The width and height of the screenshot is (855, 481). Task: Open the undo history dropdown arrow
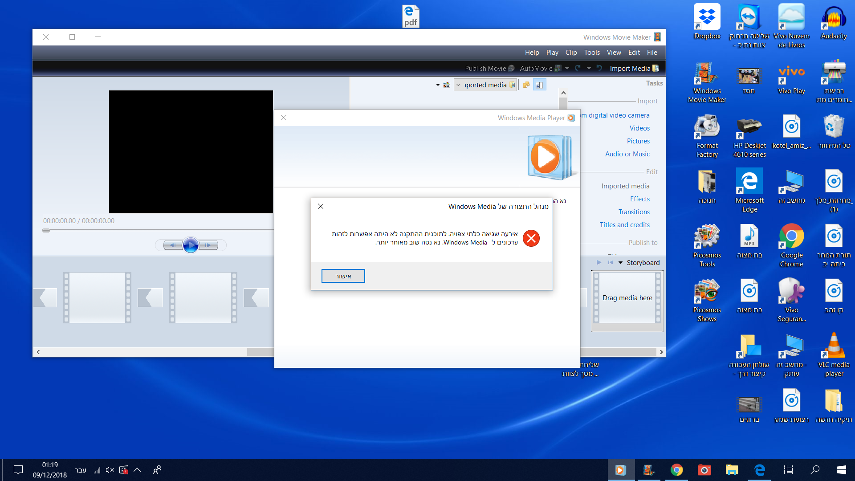coord(589,69)
